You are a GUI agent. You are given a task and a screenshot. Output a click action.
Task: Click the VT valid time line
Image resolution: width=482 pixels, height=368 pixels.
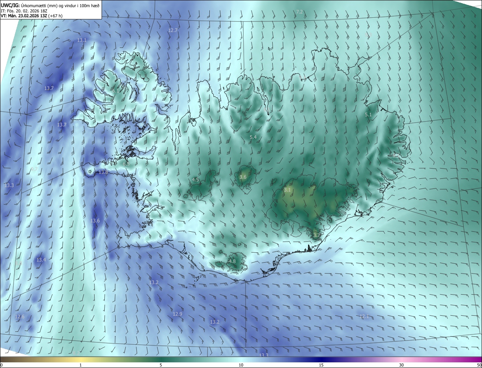[32, 16]
